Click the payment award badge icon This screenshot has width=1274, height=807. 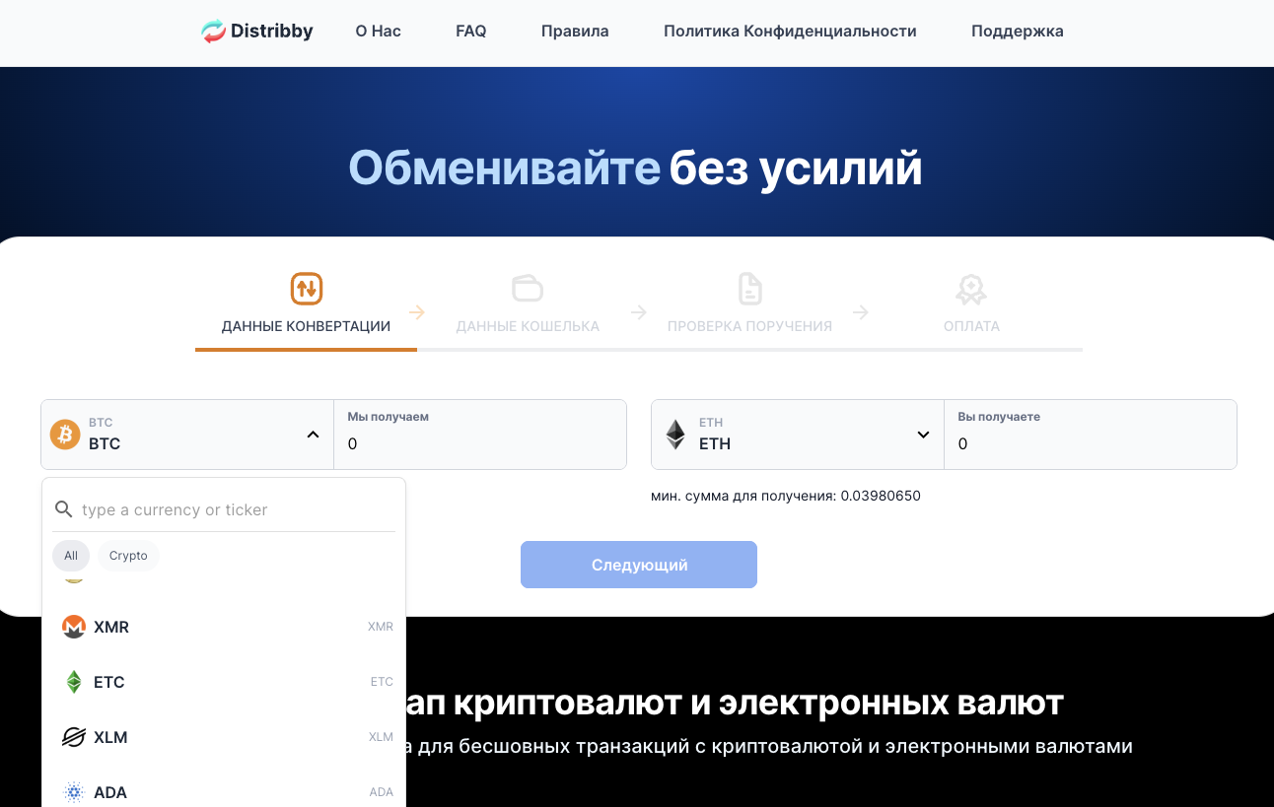tap(971, 289)
